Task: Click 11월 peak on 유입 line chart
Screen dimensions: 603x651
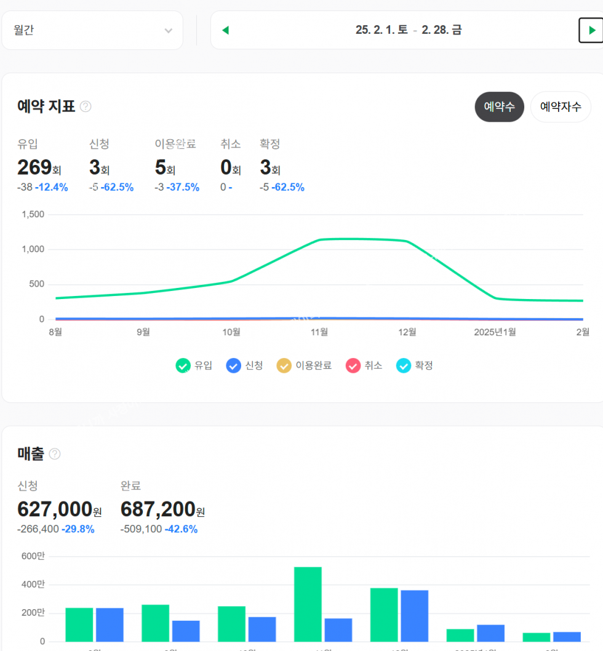Action: coord(319,240)
